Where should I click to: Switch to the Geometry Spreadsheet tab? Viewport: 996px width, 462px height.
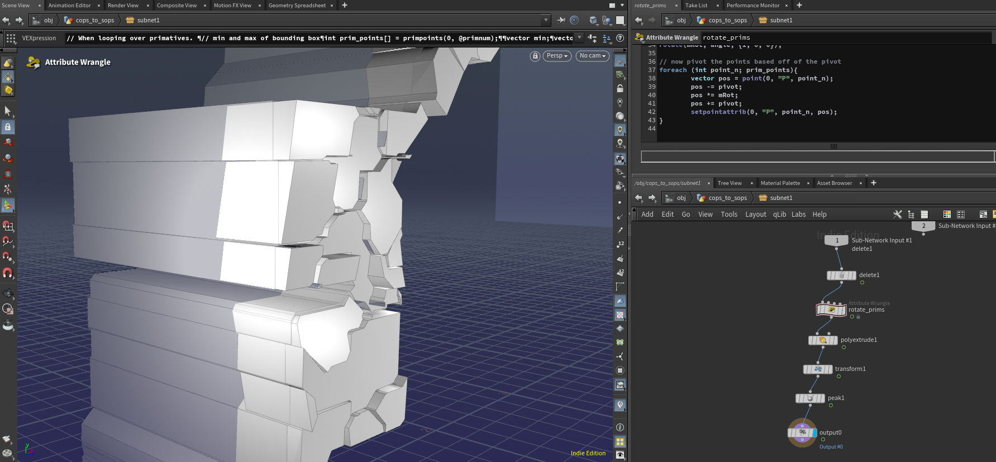click(x=297, y=6)
